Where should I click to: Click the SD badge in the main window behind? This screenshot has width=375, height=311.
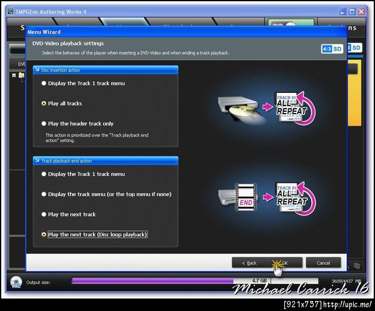tap(354, 47)
